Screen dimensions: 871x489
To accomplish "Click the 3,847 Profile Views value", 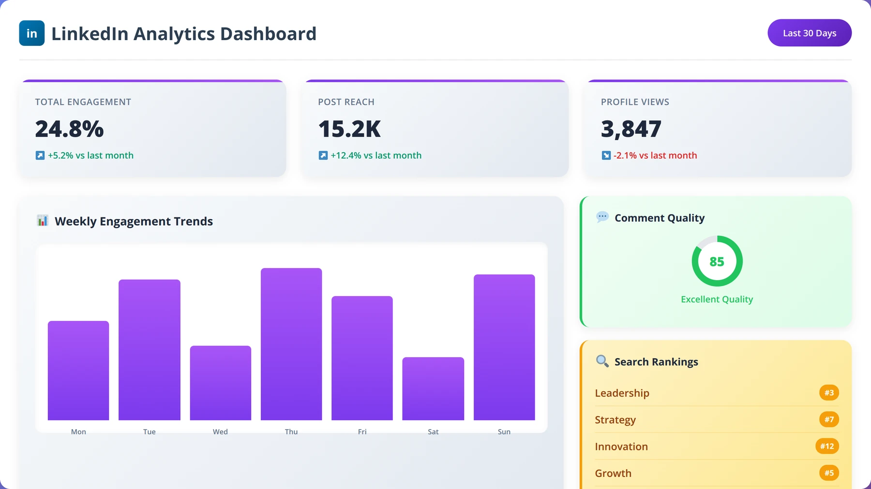I will point(631,129).
